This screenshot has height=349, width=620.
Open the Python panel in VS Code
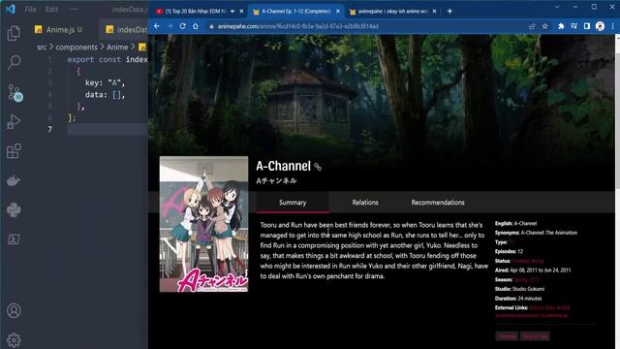coord(14,209)
